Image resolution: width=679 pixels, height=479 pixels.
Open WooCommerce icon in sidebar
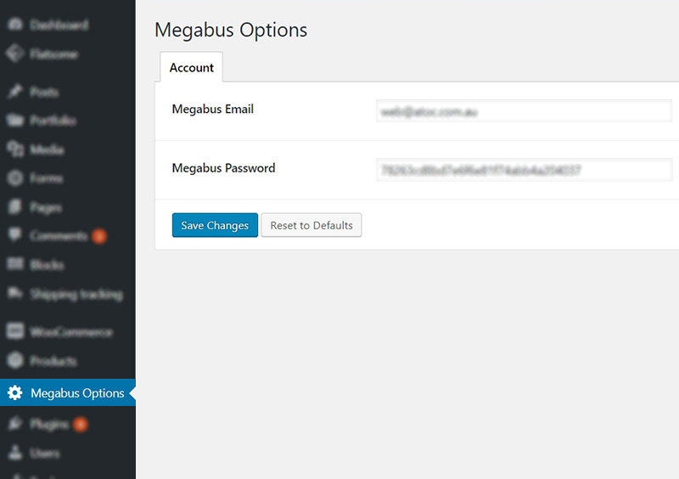15,331
